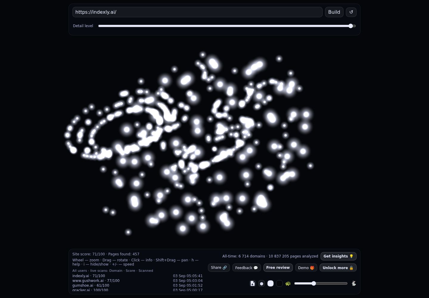Launch the Demo
The width and height of the screenshot is (429, 298).
(306, 268)
